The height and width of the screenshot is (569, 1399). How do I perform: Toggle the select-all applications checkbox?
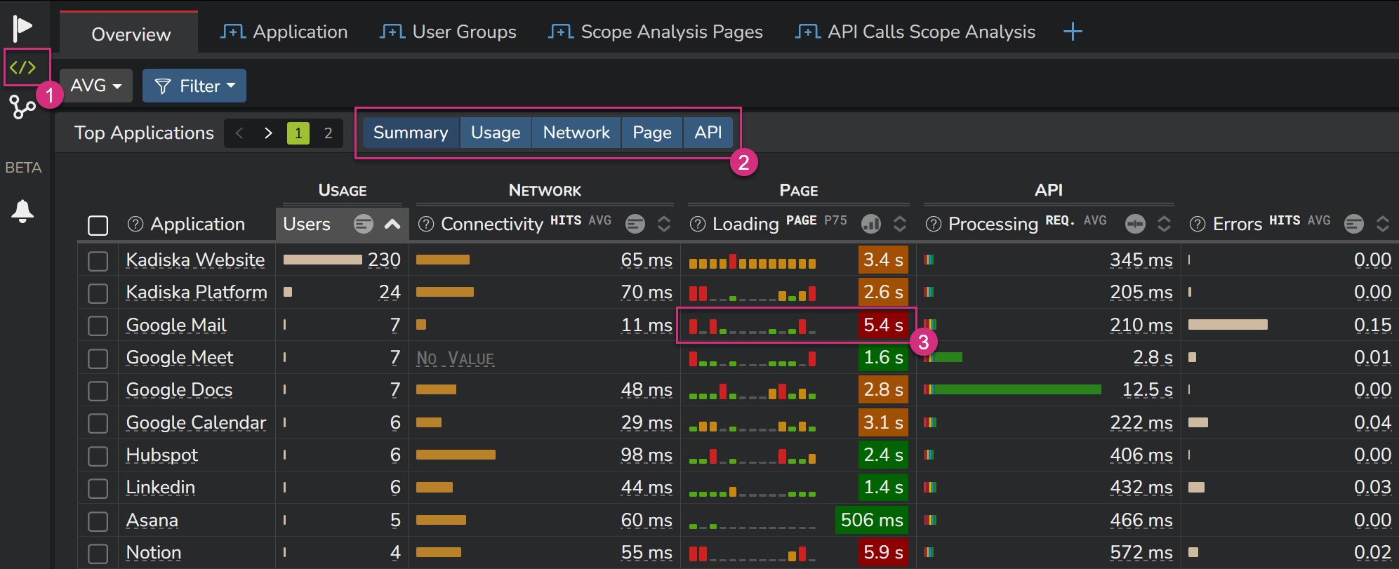click(98, 225)
